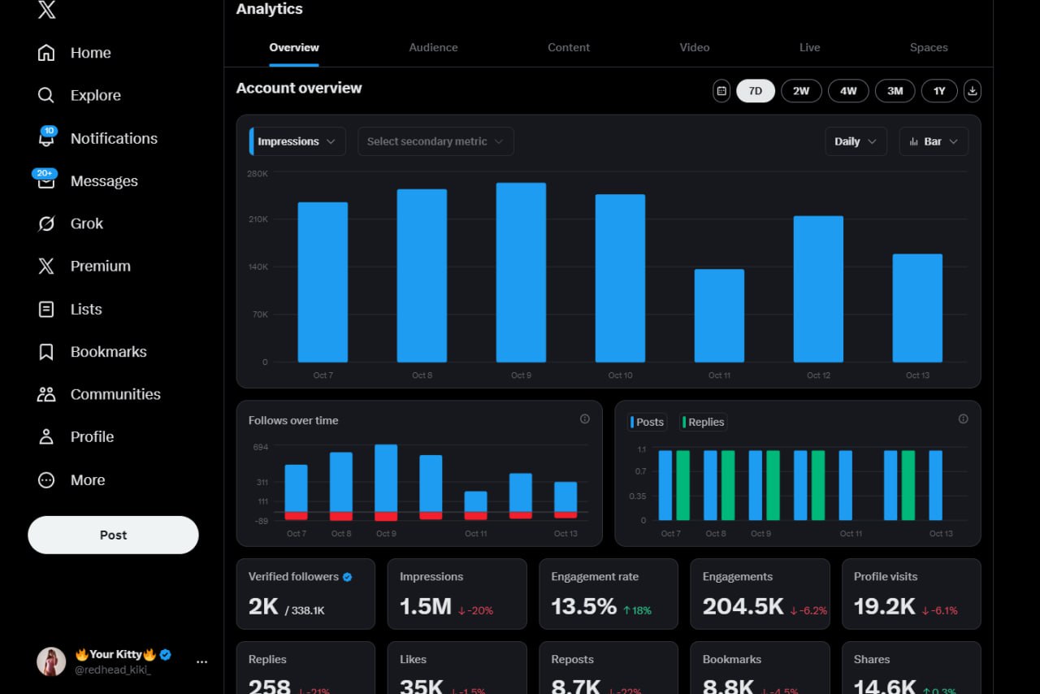
Task: Click the download analytics data icon
Action: coord(973,91)
